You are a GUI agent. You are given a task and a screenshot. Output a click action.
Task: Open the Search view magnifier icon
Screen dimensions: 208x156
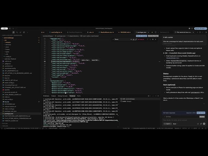(17, 32)
